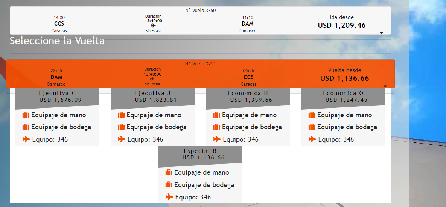The height and width of the screenshot is (207, 446).
Task: Click 'Equipaje de bodega' text in Economica H
Action: 252,127
